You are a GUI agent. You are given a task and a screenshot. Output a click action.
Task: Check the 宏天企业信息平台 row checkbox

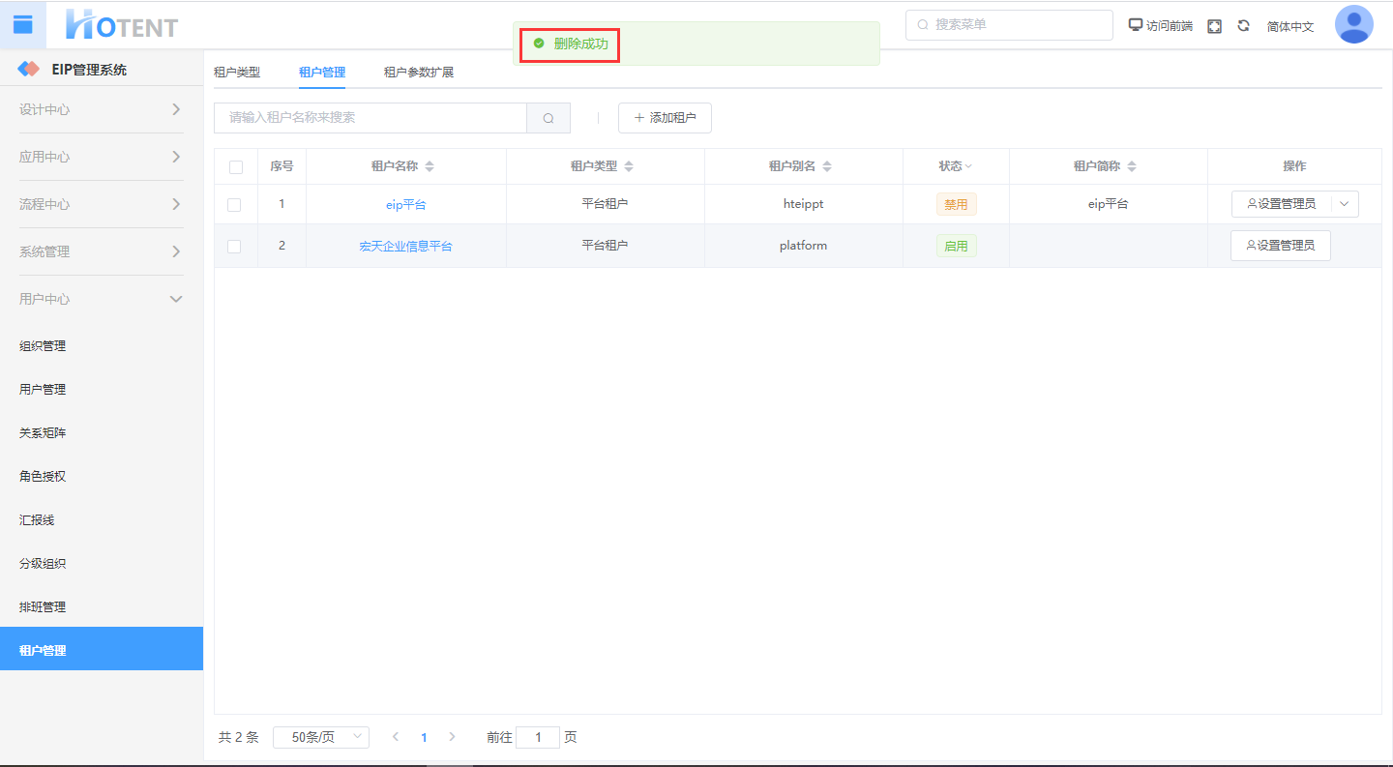[x=234, y=247]
